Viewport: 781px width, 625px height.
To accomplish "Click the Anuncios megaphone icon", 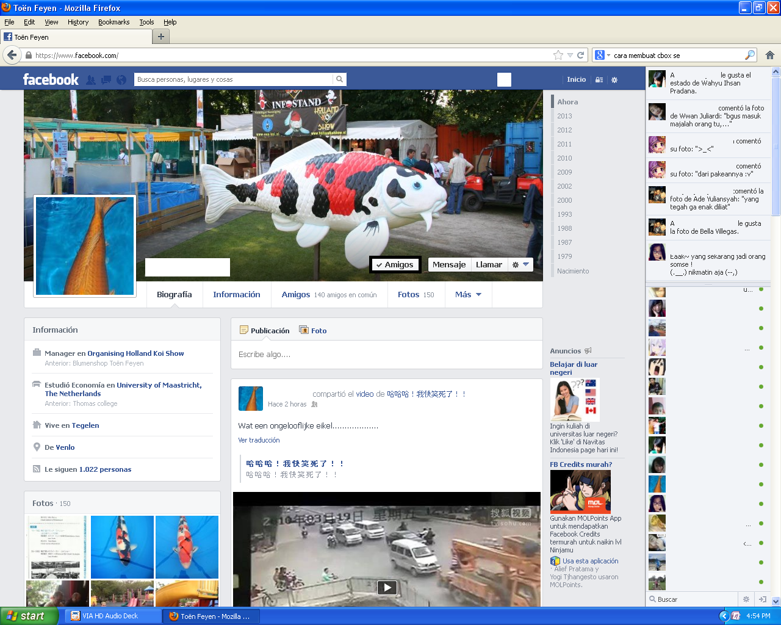I will click(588, 351).
